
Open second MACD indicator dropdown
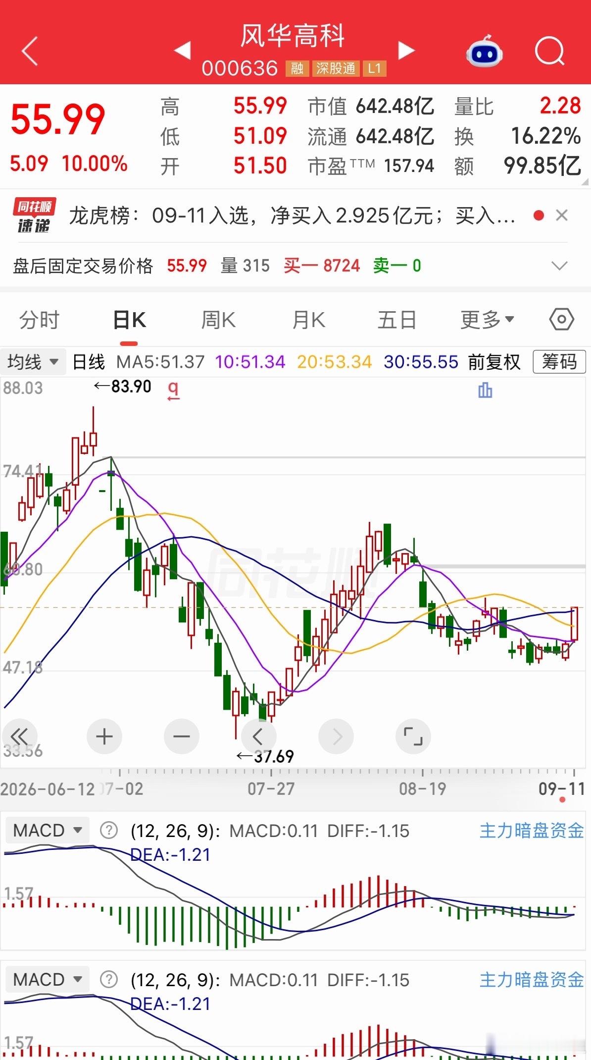[x=48, y=979]
